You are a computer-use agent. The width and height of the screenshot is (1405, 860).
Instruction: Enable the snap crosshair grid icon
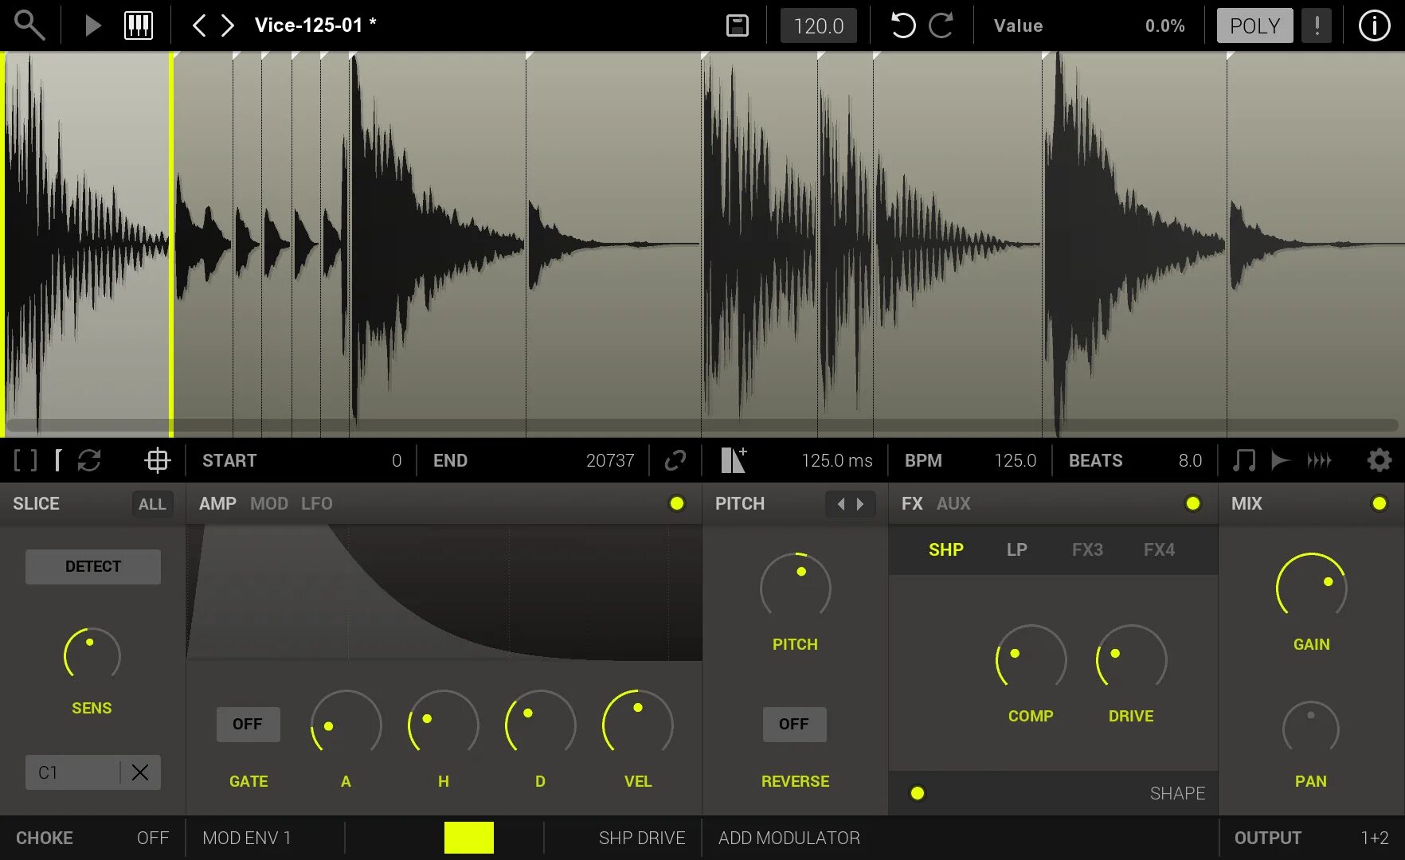click(157, 460)
